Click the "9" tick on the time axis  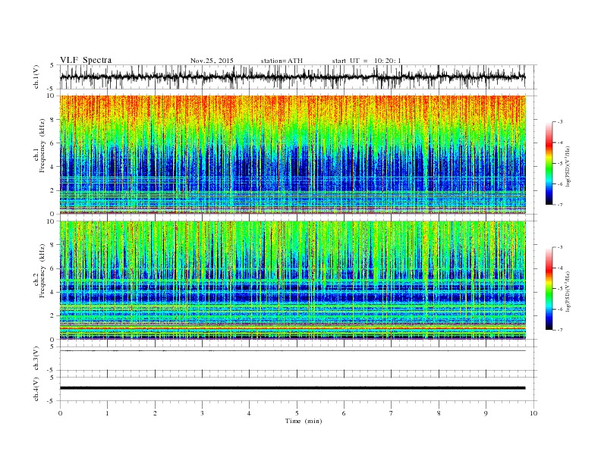(486, 413)
